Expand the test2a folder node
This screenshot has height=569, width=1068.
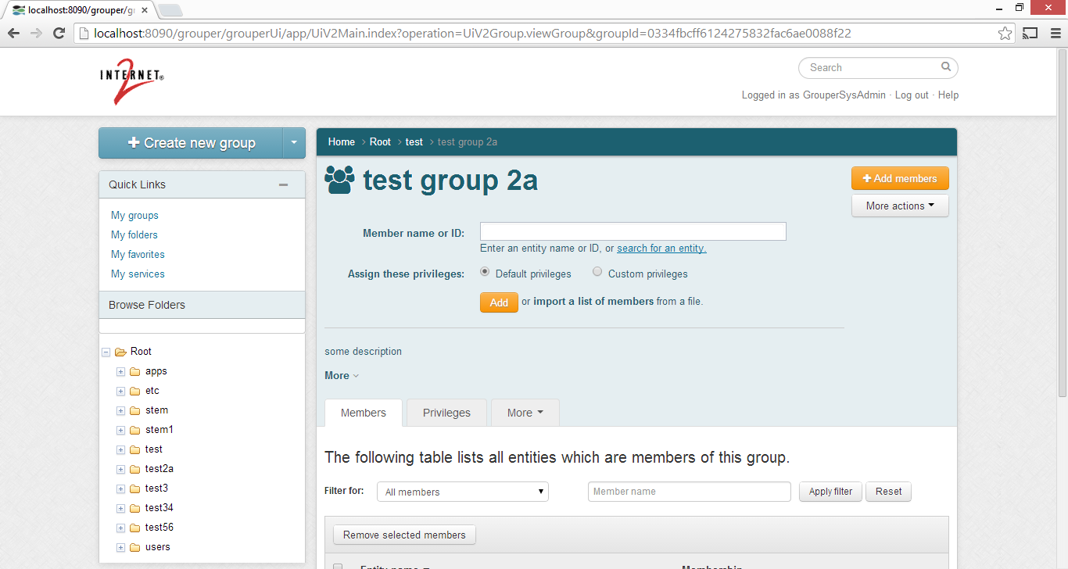click(120, 470)
